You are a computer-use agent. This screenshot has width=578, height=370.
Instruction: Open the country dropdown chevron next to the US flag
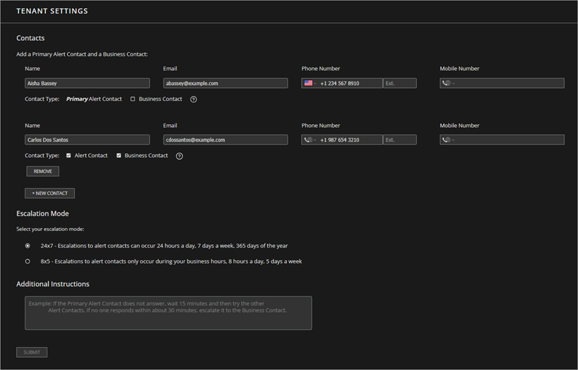(314, 83)
